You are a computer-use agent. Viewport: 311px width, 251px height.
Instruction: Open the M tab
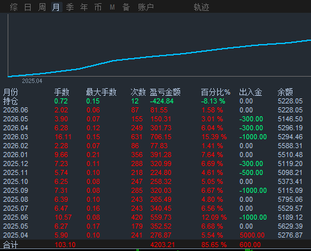coord(112,8)
